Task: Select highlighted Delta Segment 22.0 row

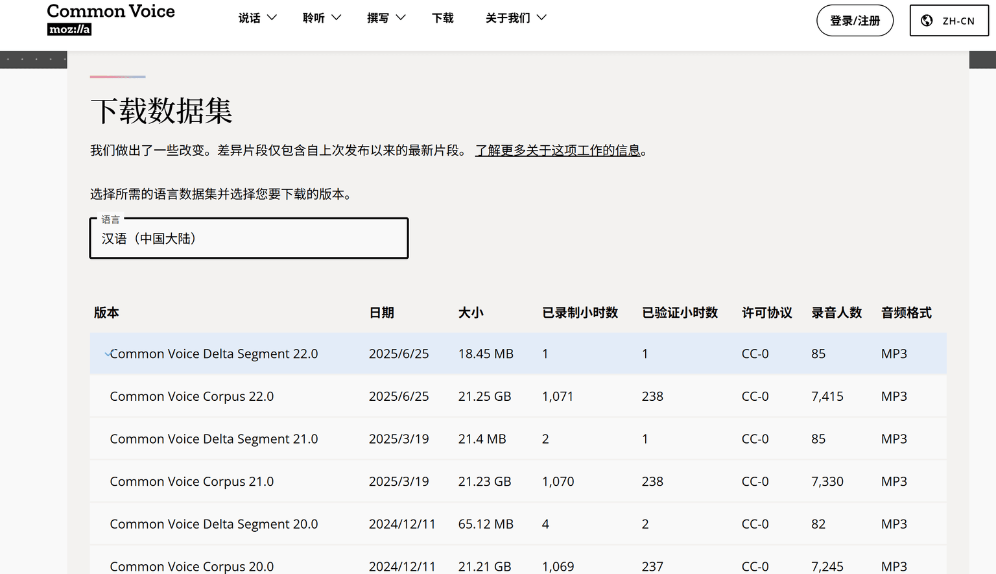Action: [x=518, y=353]
